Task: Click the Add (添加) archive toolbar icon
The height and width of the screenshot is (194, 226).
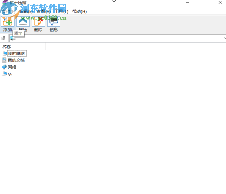Action: pos(7,21)
